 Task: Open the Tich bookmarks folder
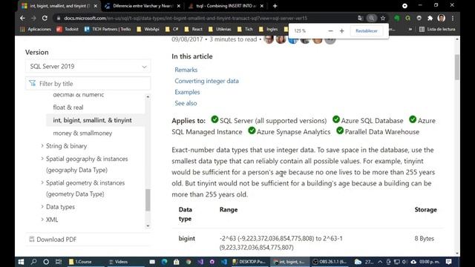pos(245,30)
